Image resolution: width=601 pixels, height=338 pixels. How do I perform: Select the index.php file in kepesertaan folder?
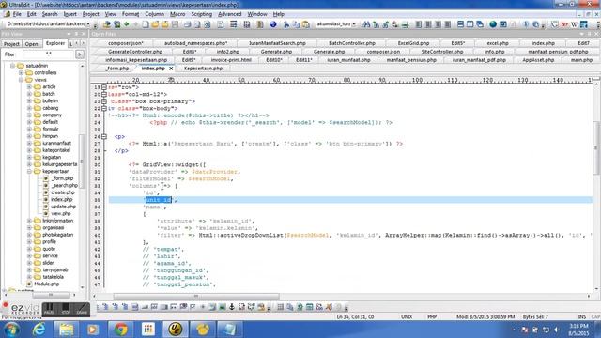coord(61,200)
